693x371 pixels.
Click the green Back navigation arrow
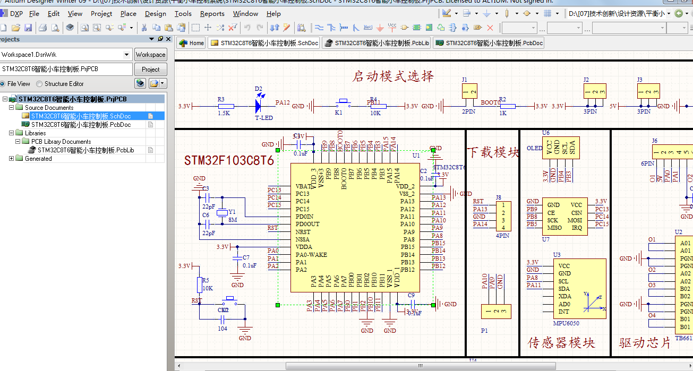pos(679,14)
